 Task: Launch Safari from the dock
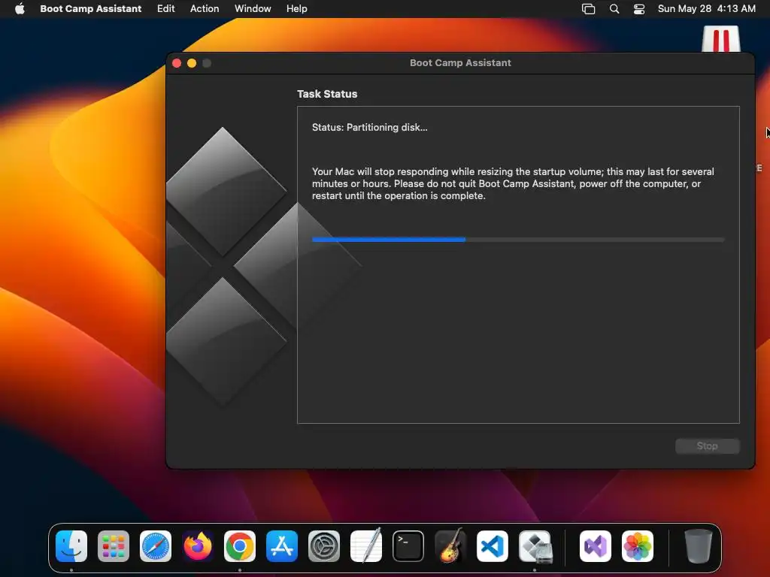[156, 545]
